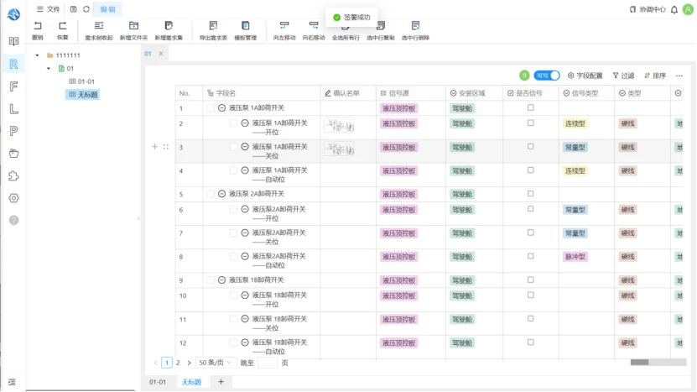697x392 pixels.
Task: Open 字段配置 field configuration
Action: pos(585,76)
